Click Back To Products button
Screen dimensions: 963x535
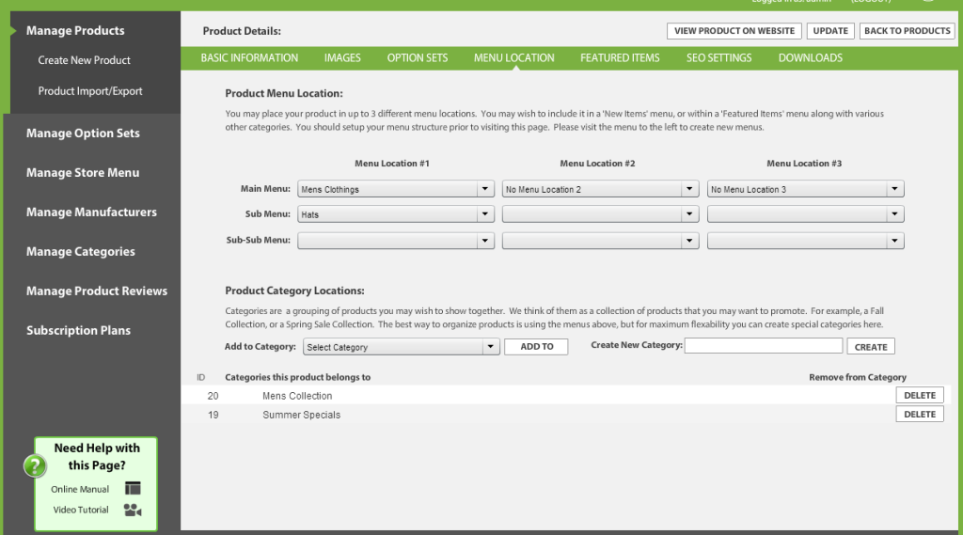click(907, 31)
